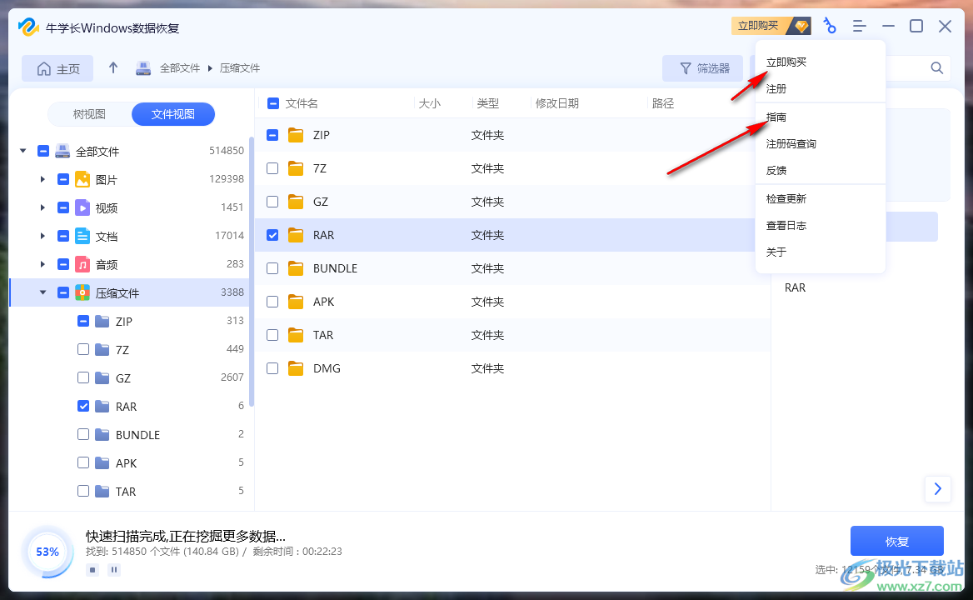Expand the 视频 tree node
This screenshot has height=600, width=973.
click(x=42, y=207)
